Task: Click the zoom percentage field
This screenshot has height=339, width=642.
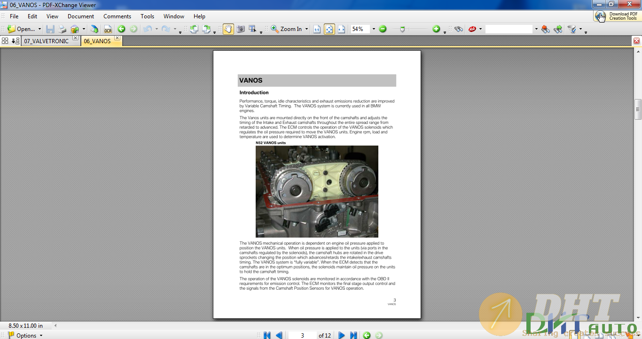Action: pos(360,29)
